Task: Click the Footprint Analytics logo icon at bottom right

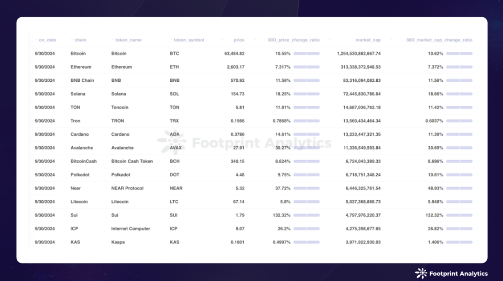Action: pyautogui.click(x=421, y=273)
